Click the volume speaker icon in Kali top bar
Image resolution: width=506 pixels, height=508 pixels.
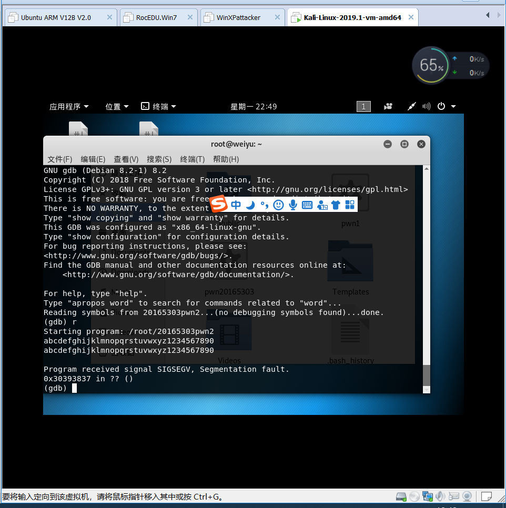click(x=426, y=106)
